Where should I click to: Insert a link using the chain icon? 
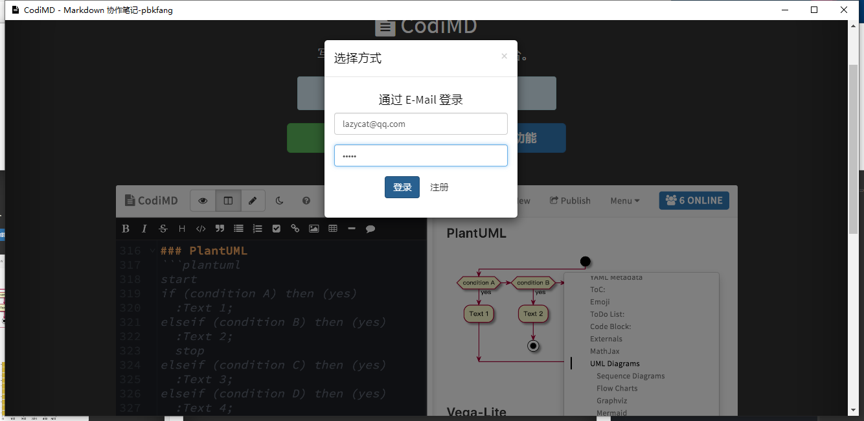[295, 229]
